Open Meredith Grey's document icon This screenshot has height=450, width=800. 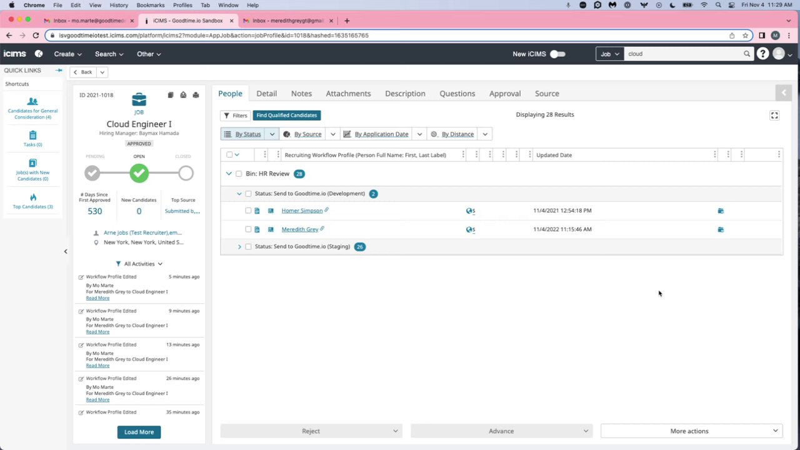click(257, 229)
